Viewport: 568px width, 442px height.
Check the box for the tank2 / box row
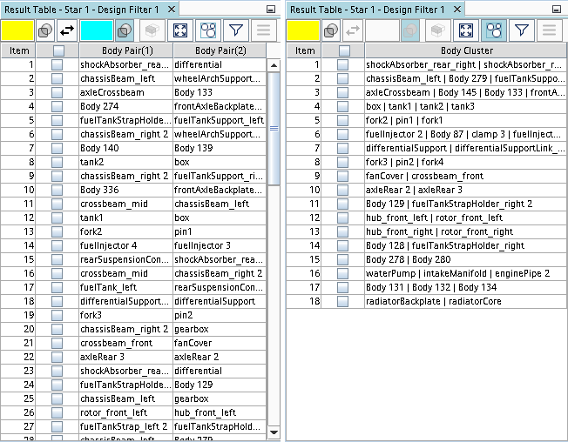pos(57,162)
